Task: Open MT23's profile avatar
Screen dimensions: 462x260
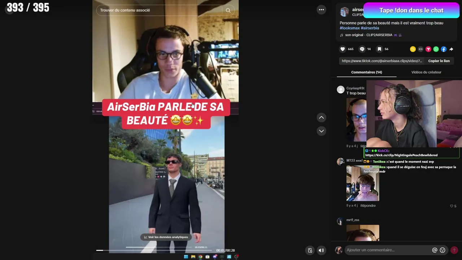Action: click(x=341, y=162)
